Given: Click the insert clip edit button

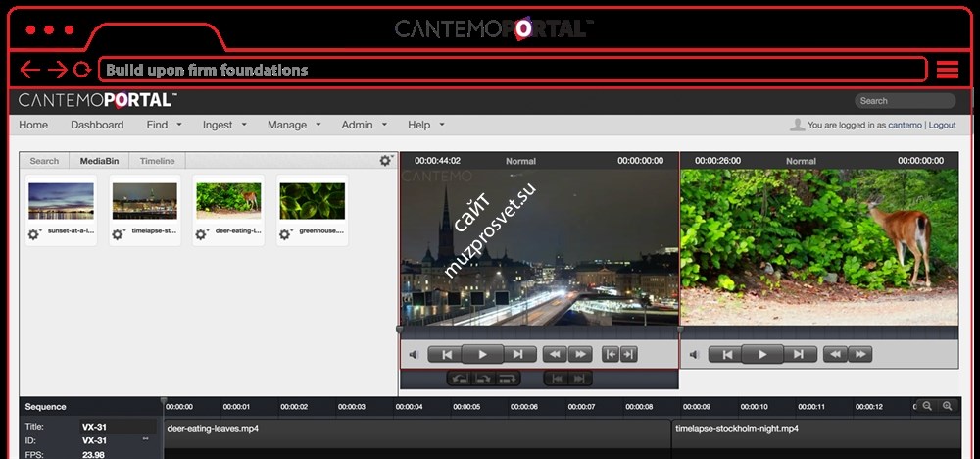Looking at the screenshot, I should [x=460, y=379].
